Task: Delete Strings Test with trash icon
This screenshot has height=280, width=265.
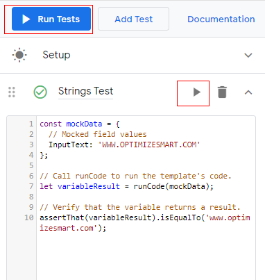Action: [222, 92]
